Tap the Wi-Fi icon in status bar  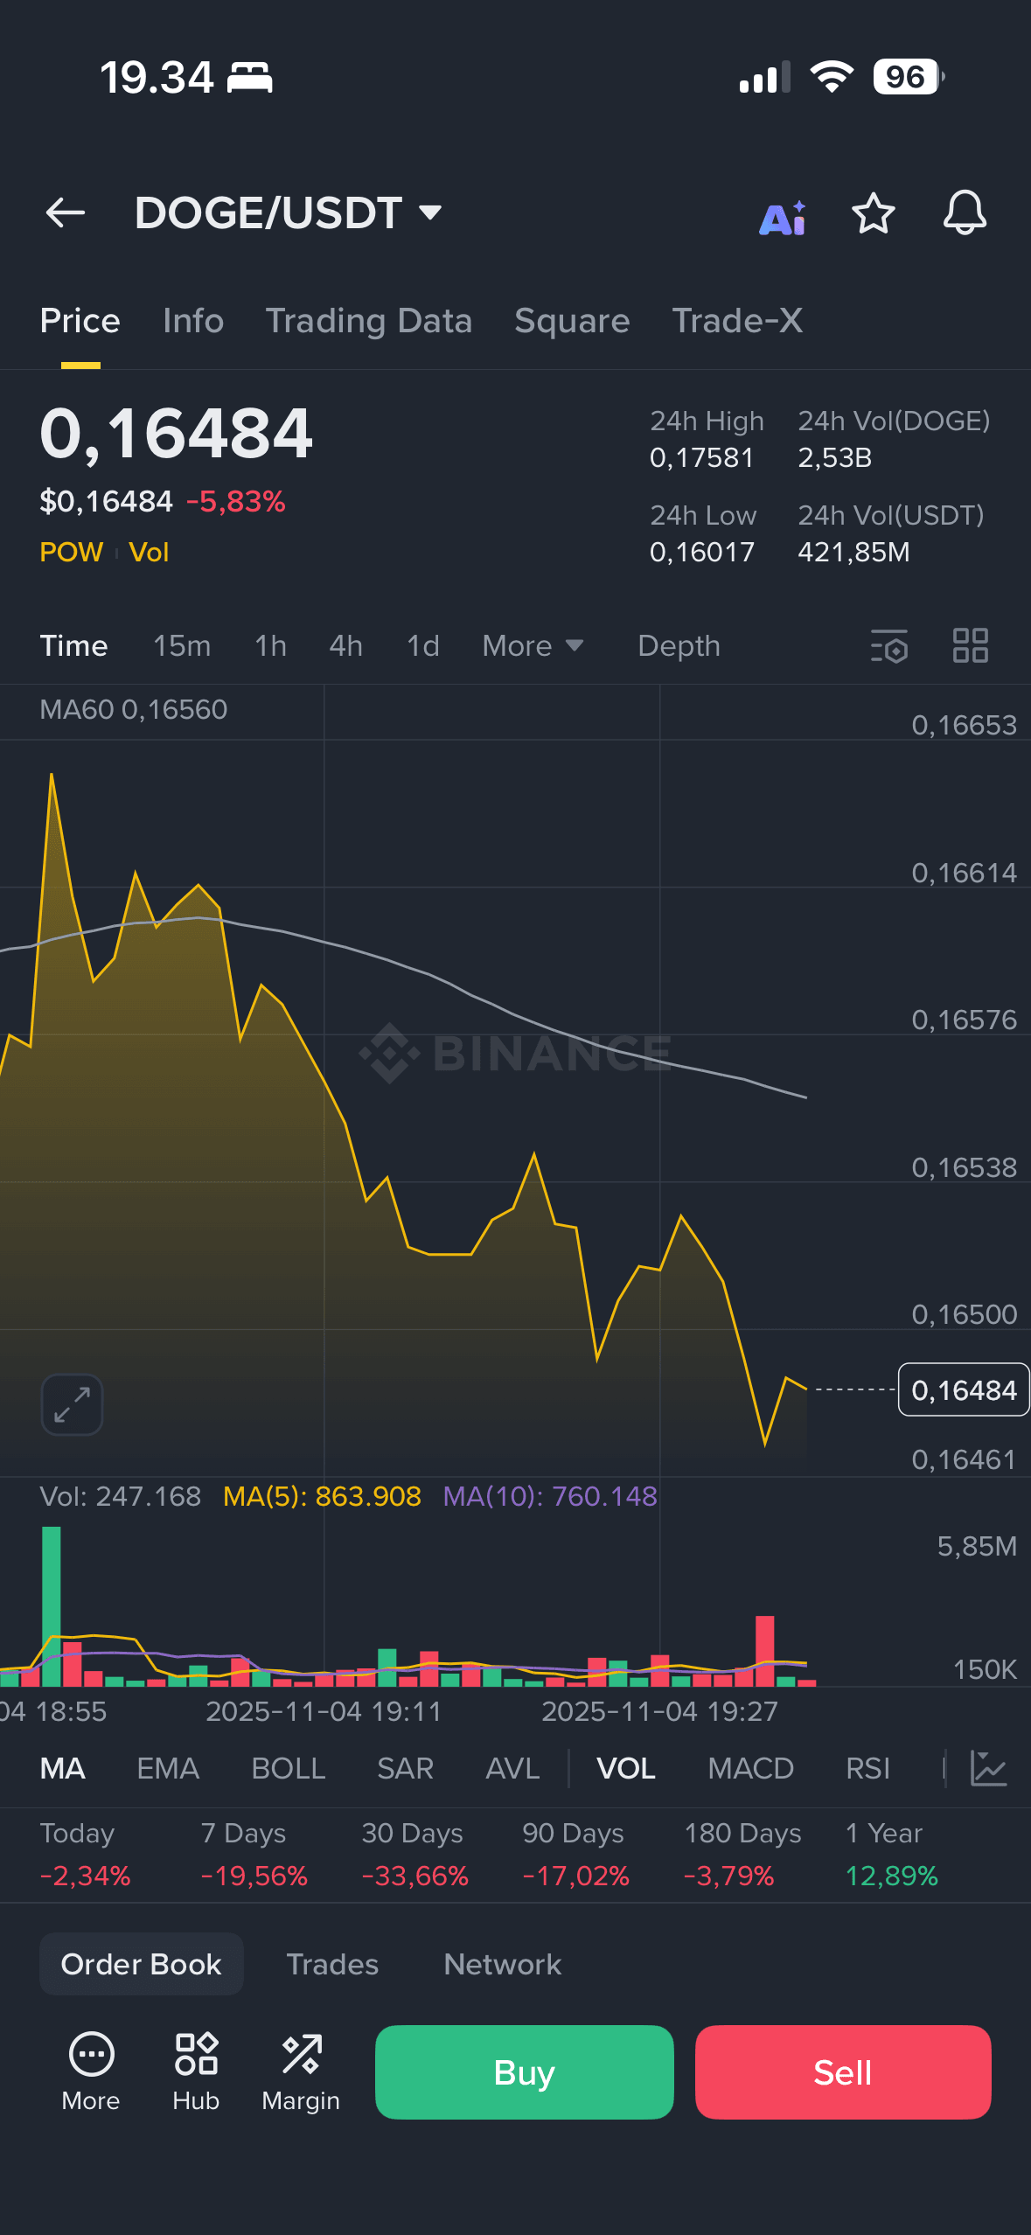coord(832,77)
